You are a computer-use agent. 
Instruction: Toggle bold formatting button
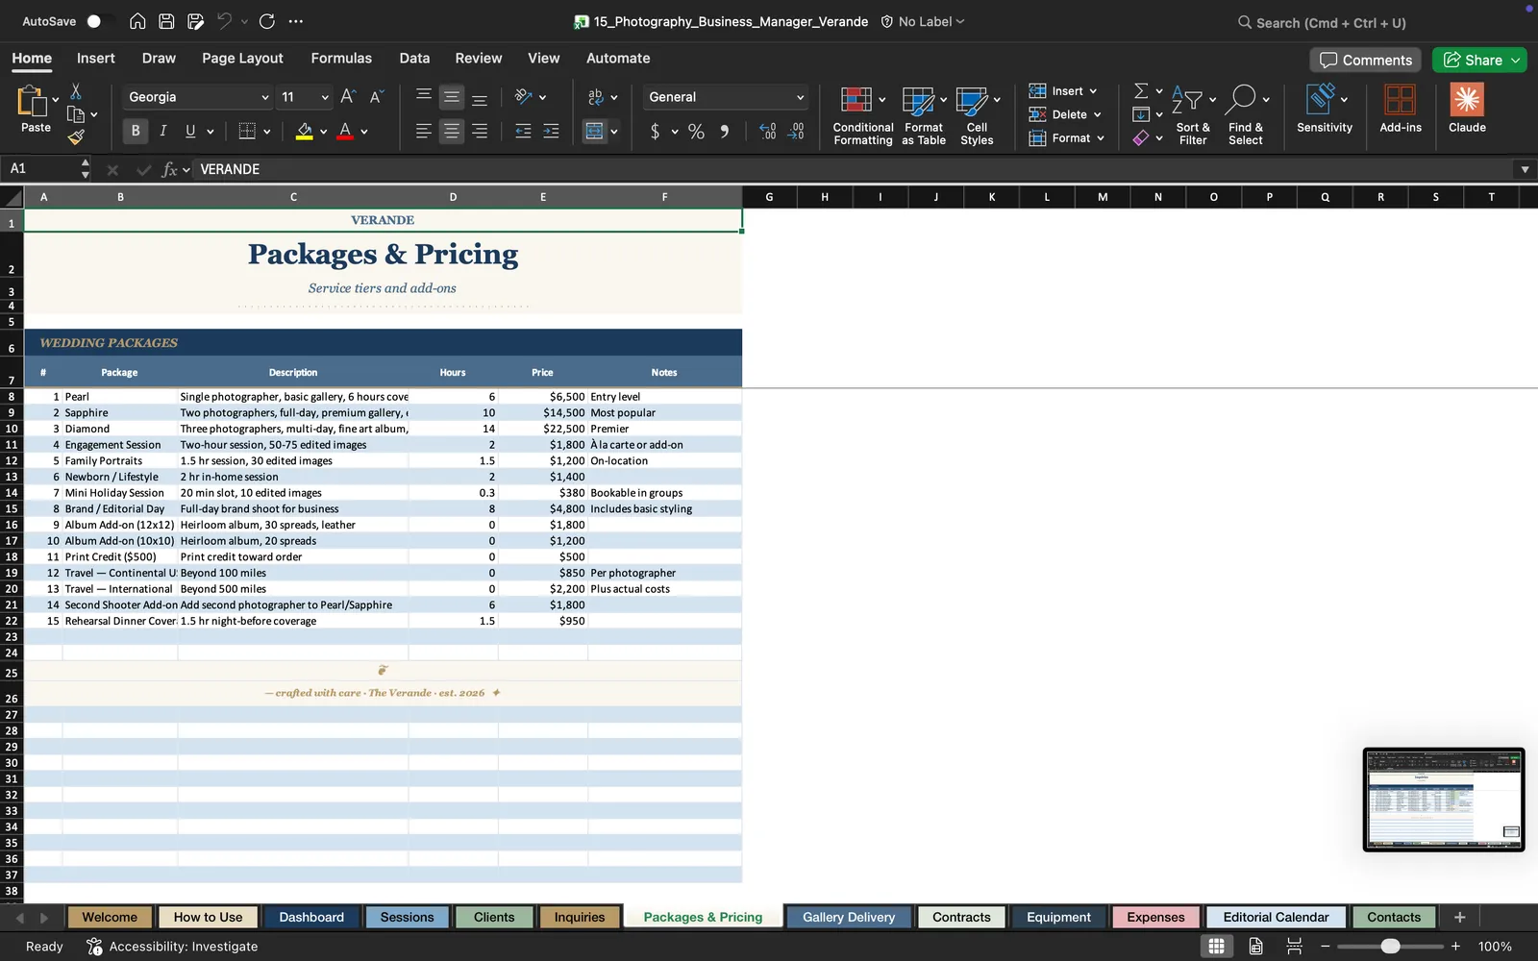pos(136,131)
